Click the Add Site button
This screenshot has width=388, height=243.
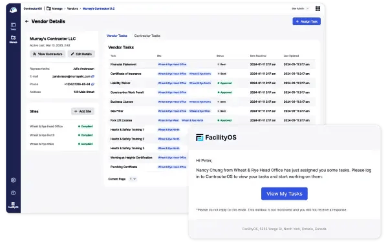click(83, 111)
